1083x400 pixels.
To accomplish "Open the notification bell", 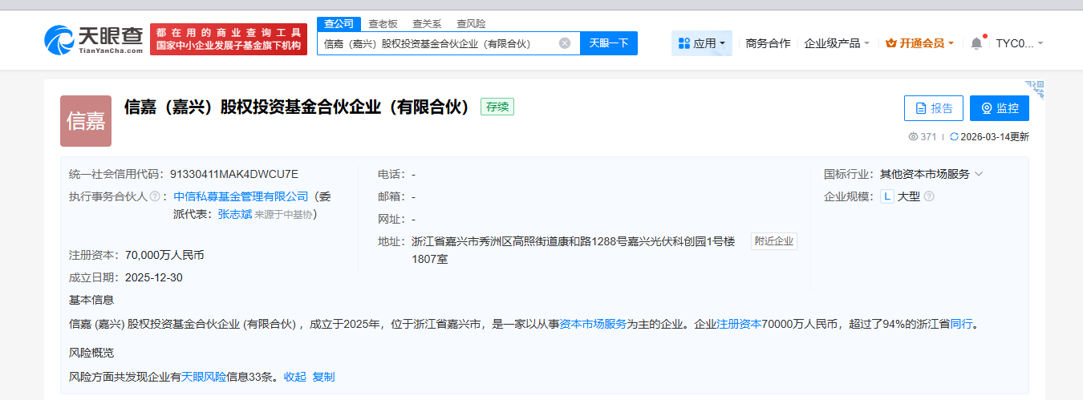I will pos(976,43).
